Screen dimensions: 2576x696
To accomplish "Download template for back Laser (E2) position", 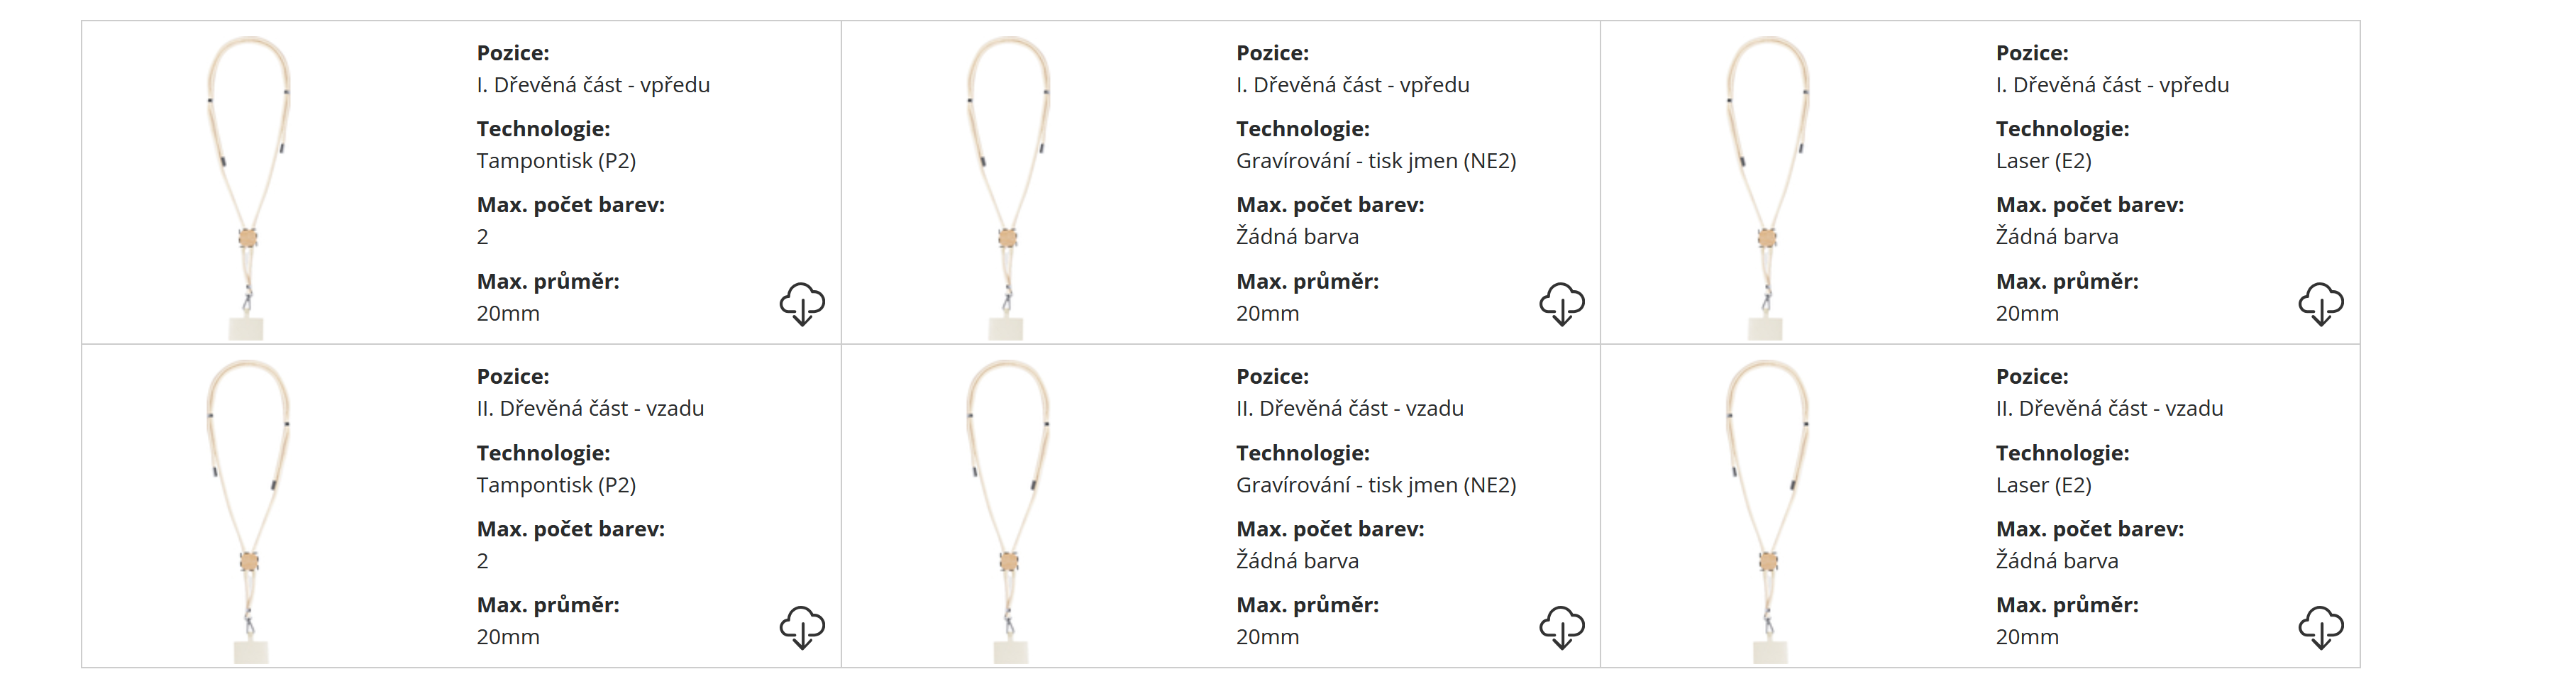I will pos(2320,627).
